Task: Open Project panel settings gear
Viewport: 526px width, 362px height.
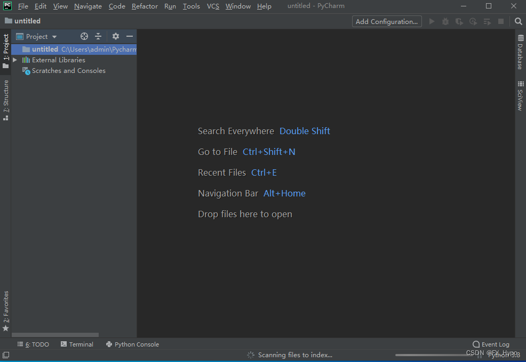Action: pyautogui.click(x=115, y=36)
